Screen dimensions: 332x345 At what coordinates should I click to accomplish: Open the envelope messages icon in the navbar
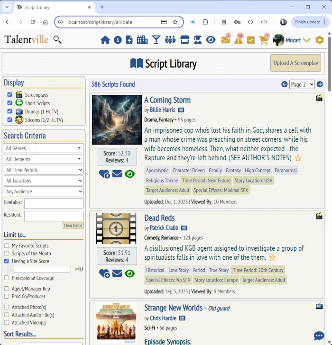(x=225, y=40)
